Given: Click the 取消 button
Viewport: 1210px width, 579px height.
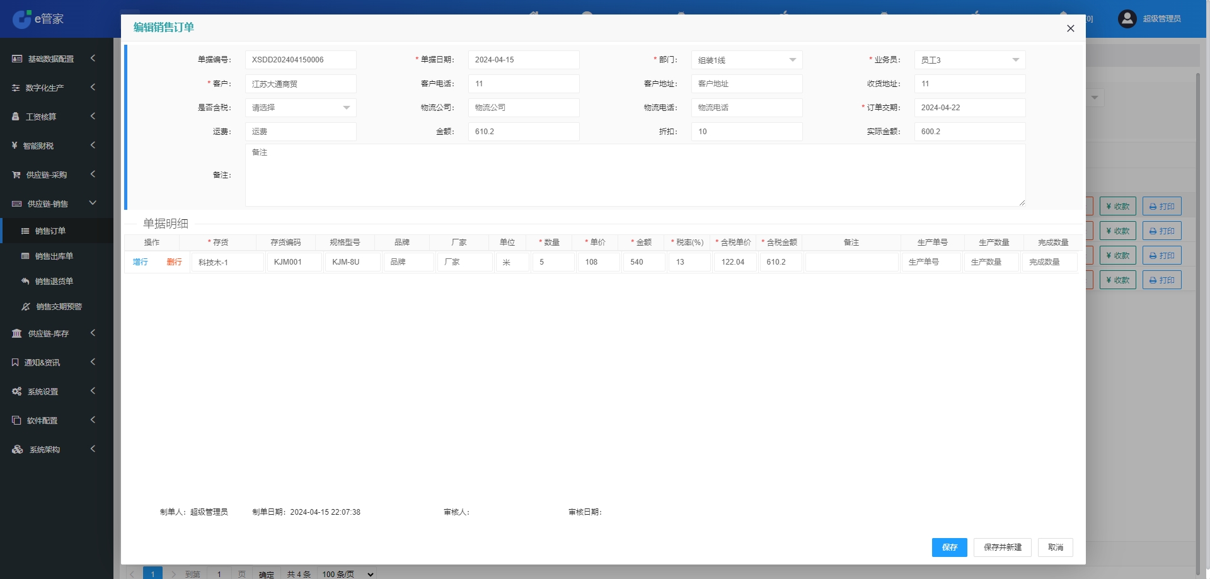Looking at the screenshot, I should 1056,547.
